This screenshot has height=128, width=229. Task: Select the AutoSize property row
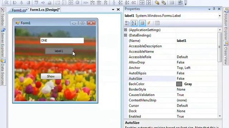pyautogui.click(x=172, y=79)
